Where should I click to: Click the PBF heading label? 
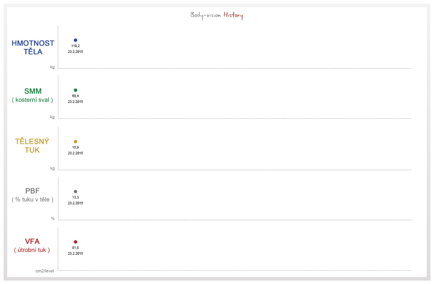click(33, 191)
